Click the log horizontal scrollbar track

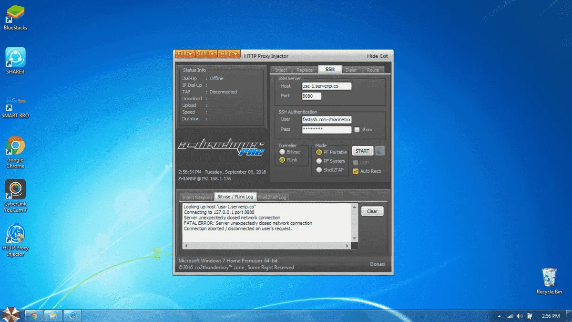[x=267, y=245]
